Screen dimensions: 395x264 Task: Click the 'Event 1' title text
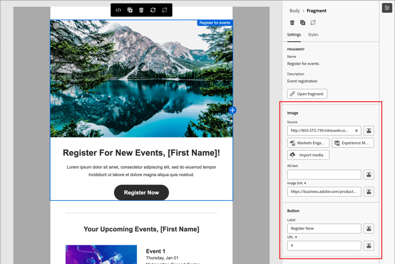pos(155,251)
